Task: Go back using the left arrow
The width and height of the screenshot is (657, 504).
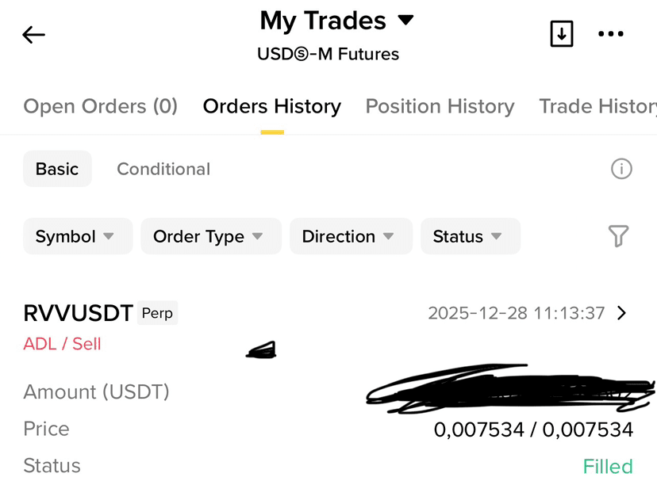Action: click(x=33, y=35)
